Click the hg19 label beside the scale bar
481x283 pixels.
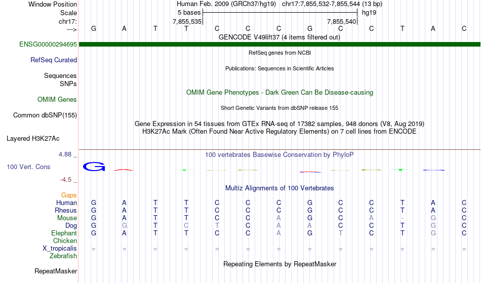369,13
